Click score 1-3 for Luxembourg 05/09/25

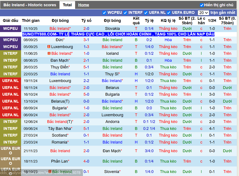[86, 47]
